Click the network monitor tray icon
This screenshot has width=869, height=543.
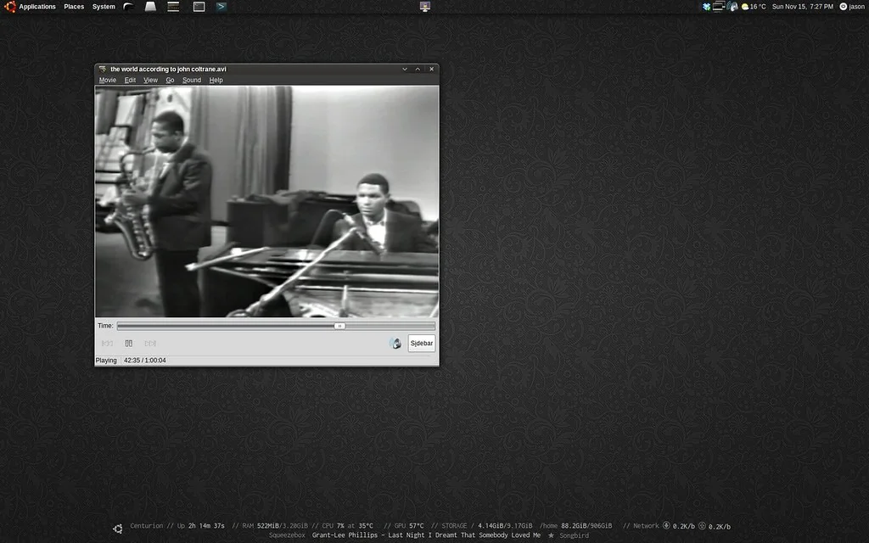(x=719, y=7)
